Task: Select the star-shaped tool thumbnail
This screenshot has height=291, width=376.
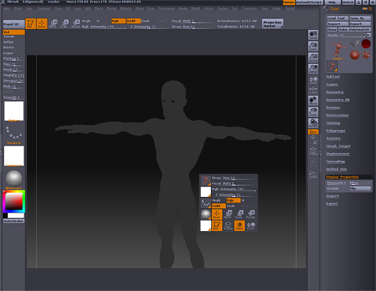Action: pos(366,55)
